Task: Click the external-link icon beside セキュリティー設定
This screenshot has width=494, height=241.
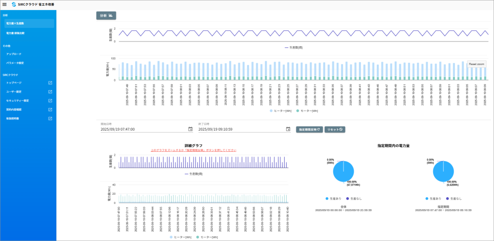Action: point(50,101)
